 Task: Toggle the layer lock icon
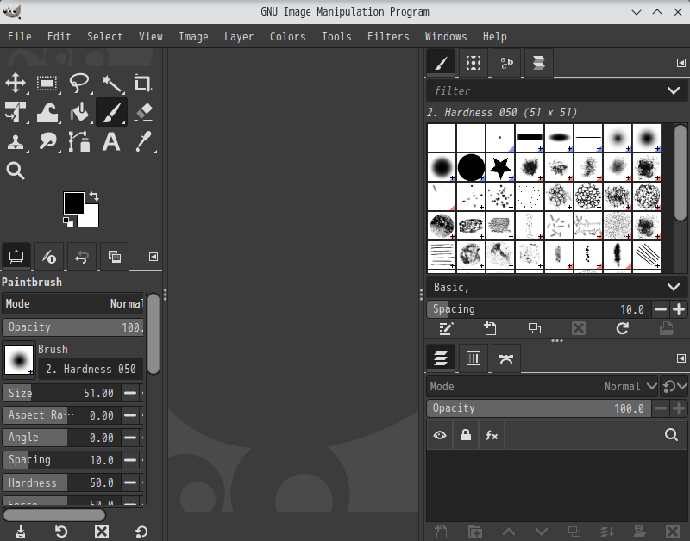(x=466, y=436)
